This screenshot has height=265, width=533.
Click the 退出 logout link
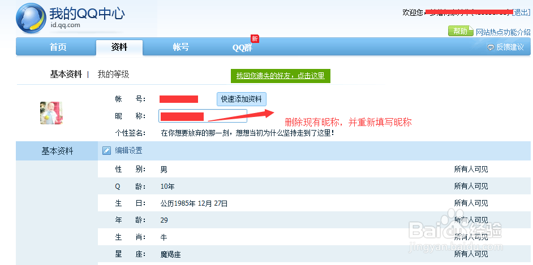(521, 12)
